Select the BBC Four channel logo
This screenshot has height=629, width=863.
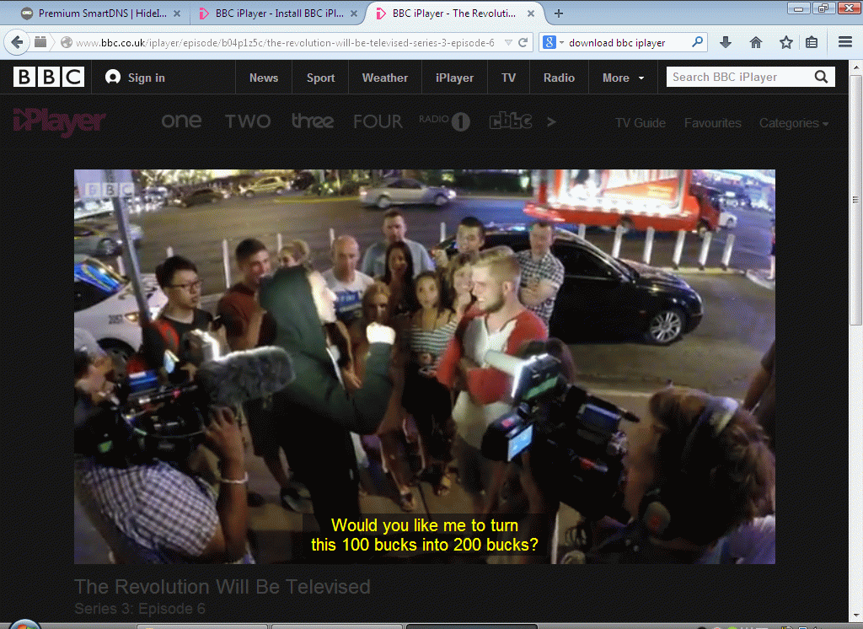[378, 121]
